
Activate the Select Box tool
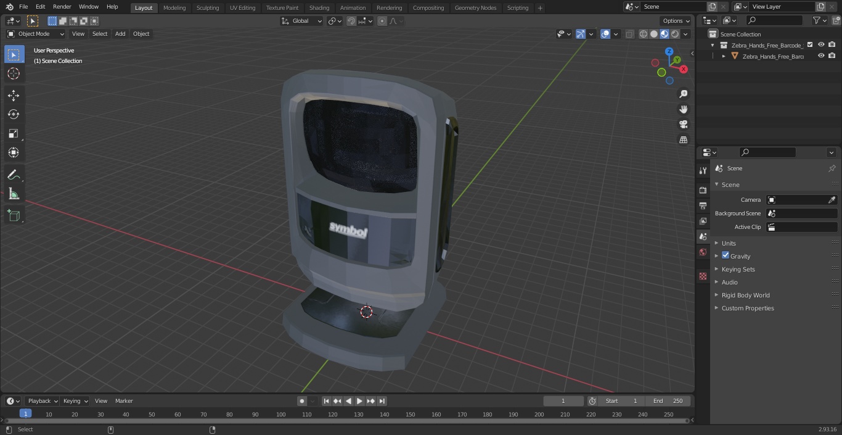[14, 54]
